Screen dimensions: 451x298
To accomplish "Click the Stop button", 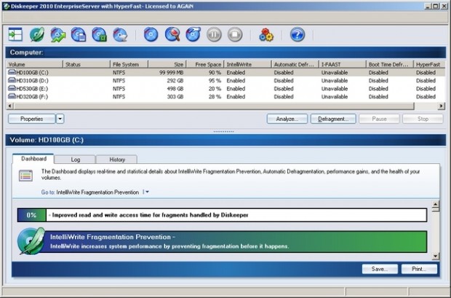I will tap(423, 119).
